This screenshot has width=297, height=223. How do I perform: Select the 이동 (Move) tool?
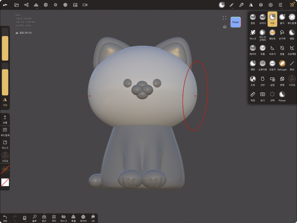272,19
